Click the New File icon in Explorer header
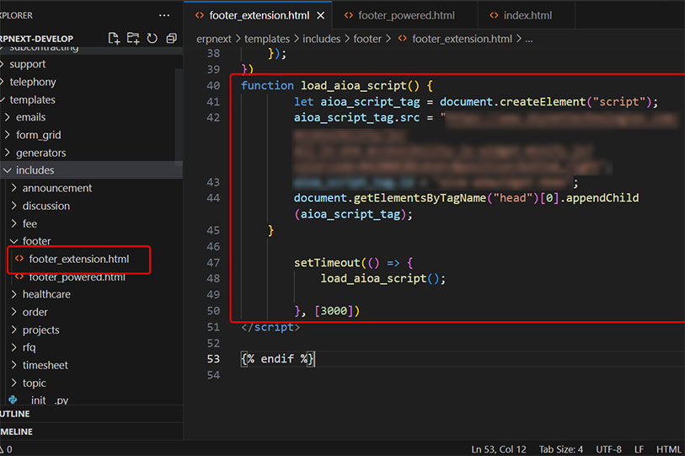 [114, 39]
